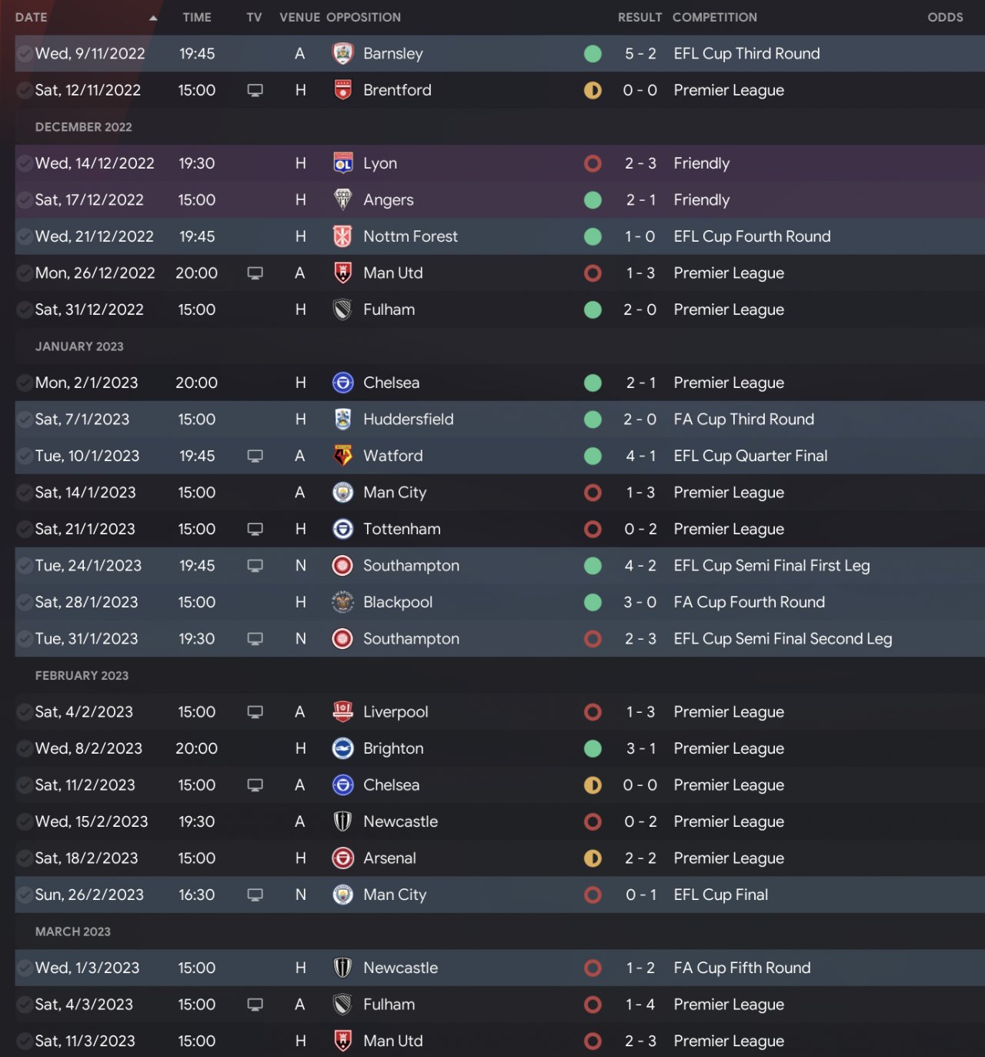This screenshot has width=985, height=1057.
Task: Click TV broadcast icon for EFL Cup Final
Action: pyautogui.click(x=255, y=895)
